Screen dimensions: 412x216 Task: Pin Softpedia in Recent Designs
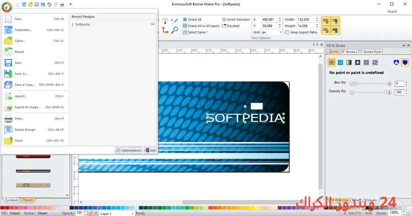(x=152, y=24)
